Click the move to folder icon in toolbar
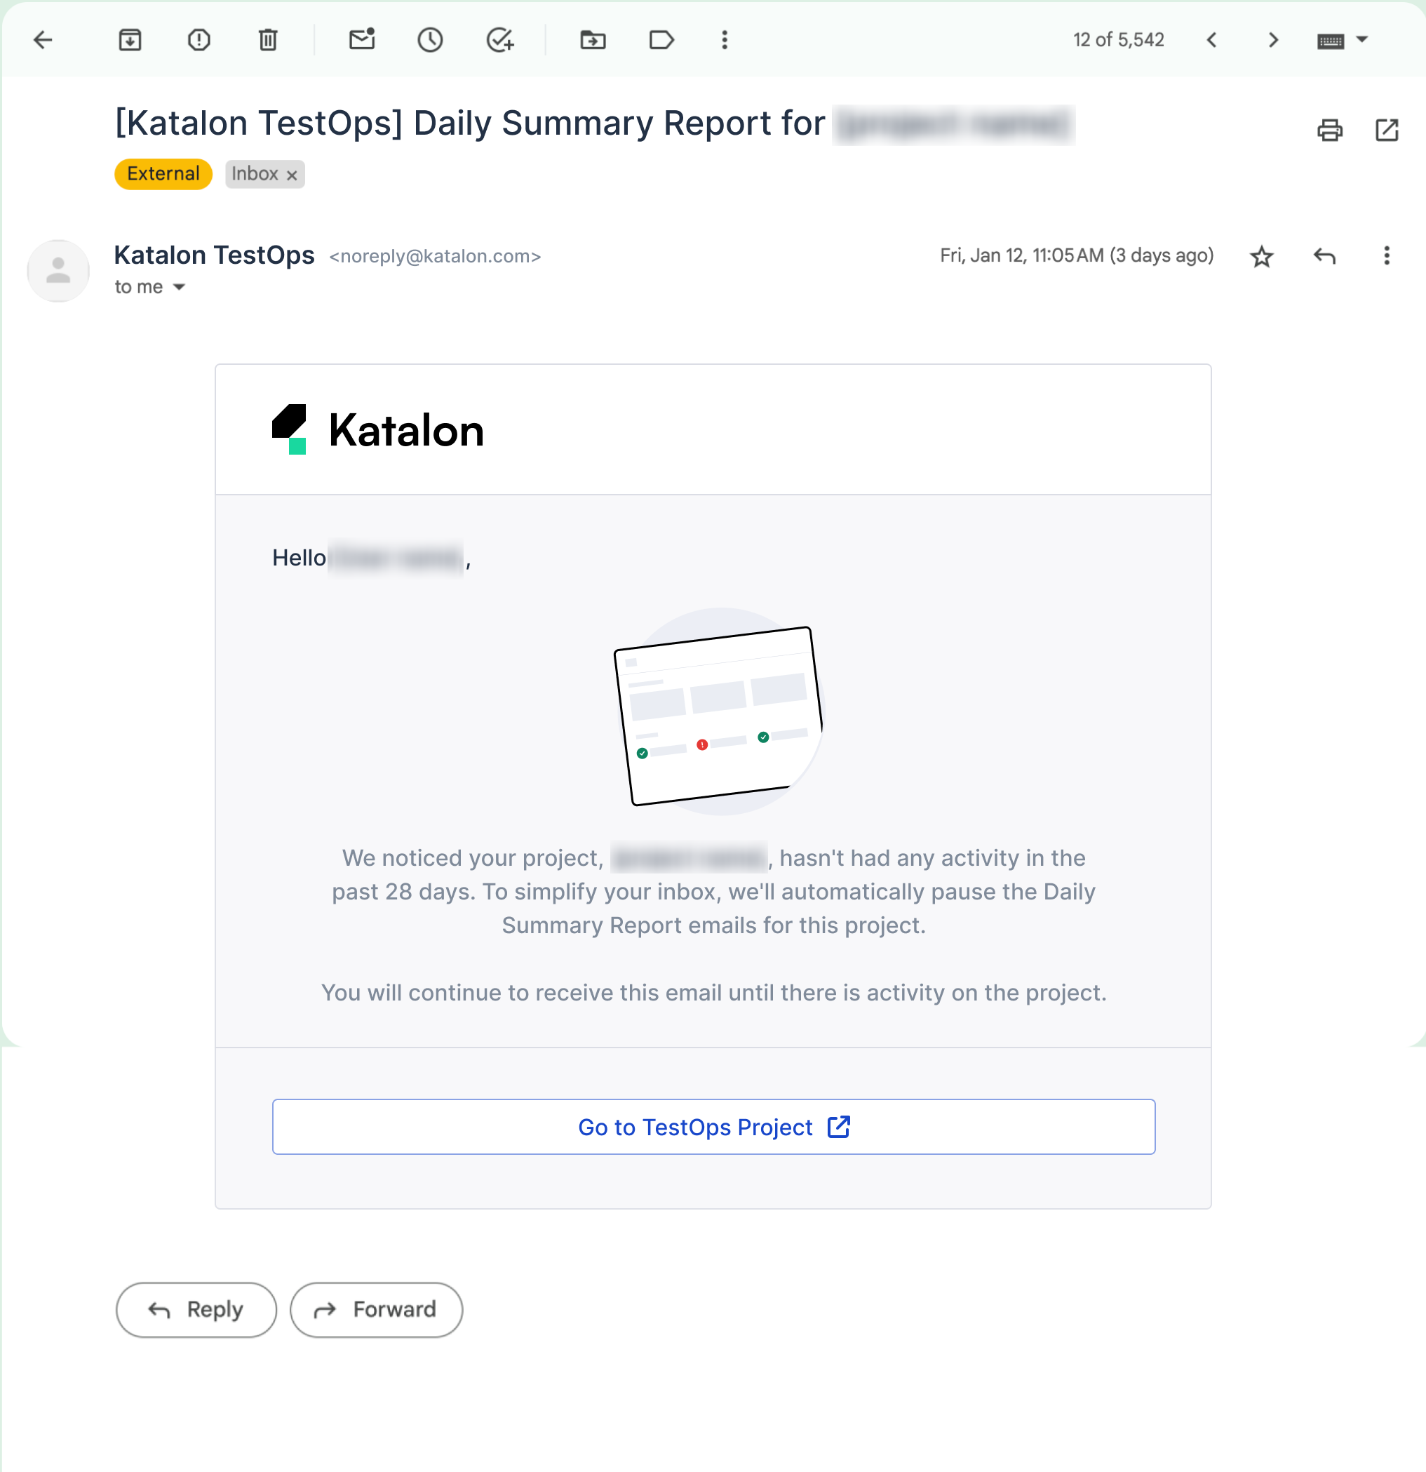This screenshot has height=1472, width=1426. (x=596, y=39)
